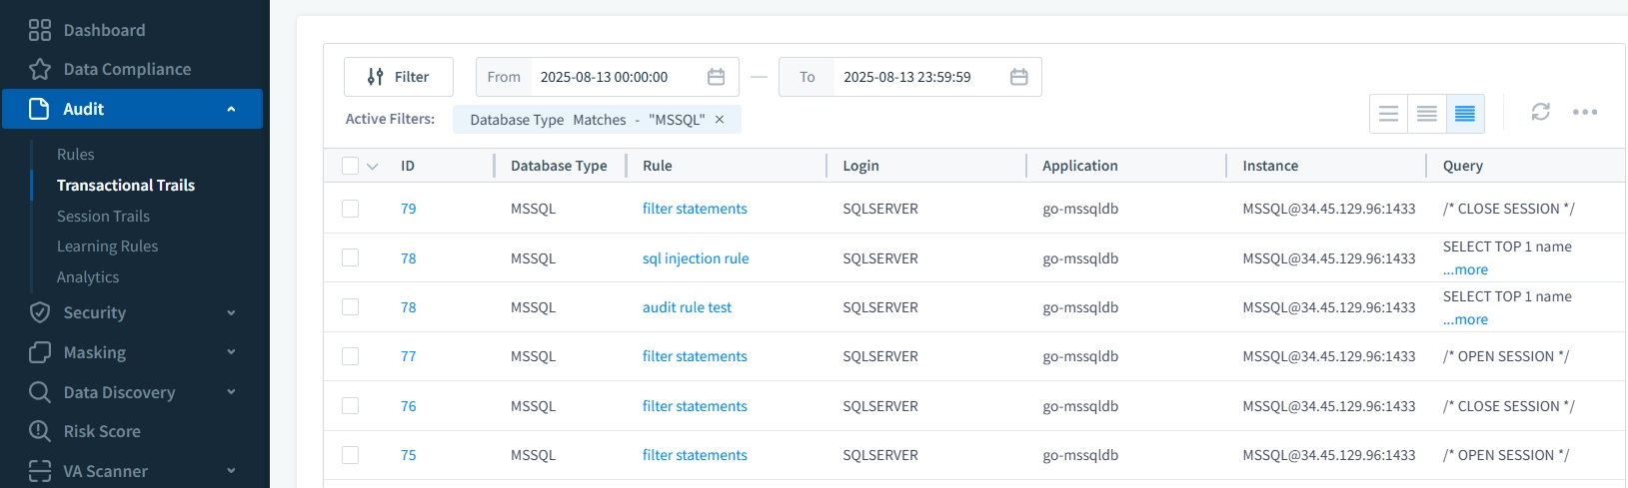Viewport: 1628px width, 488px height.
Task: Go to Dashboard menu item
Action: 104,30
